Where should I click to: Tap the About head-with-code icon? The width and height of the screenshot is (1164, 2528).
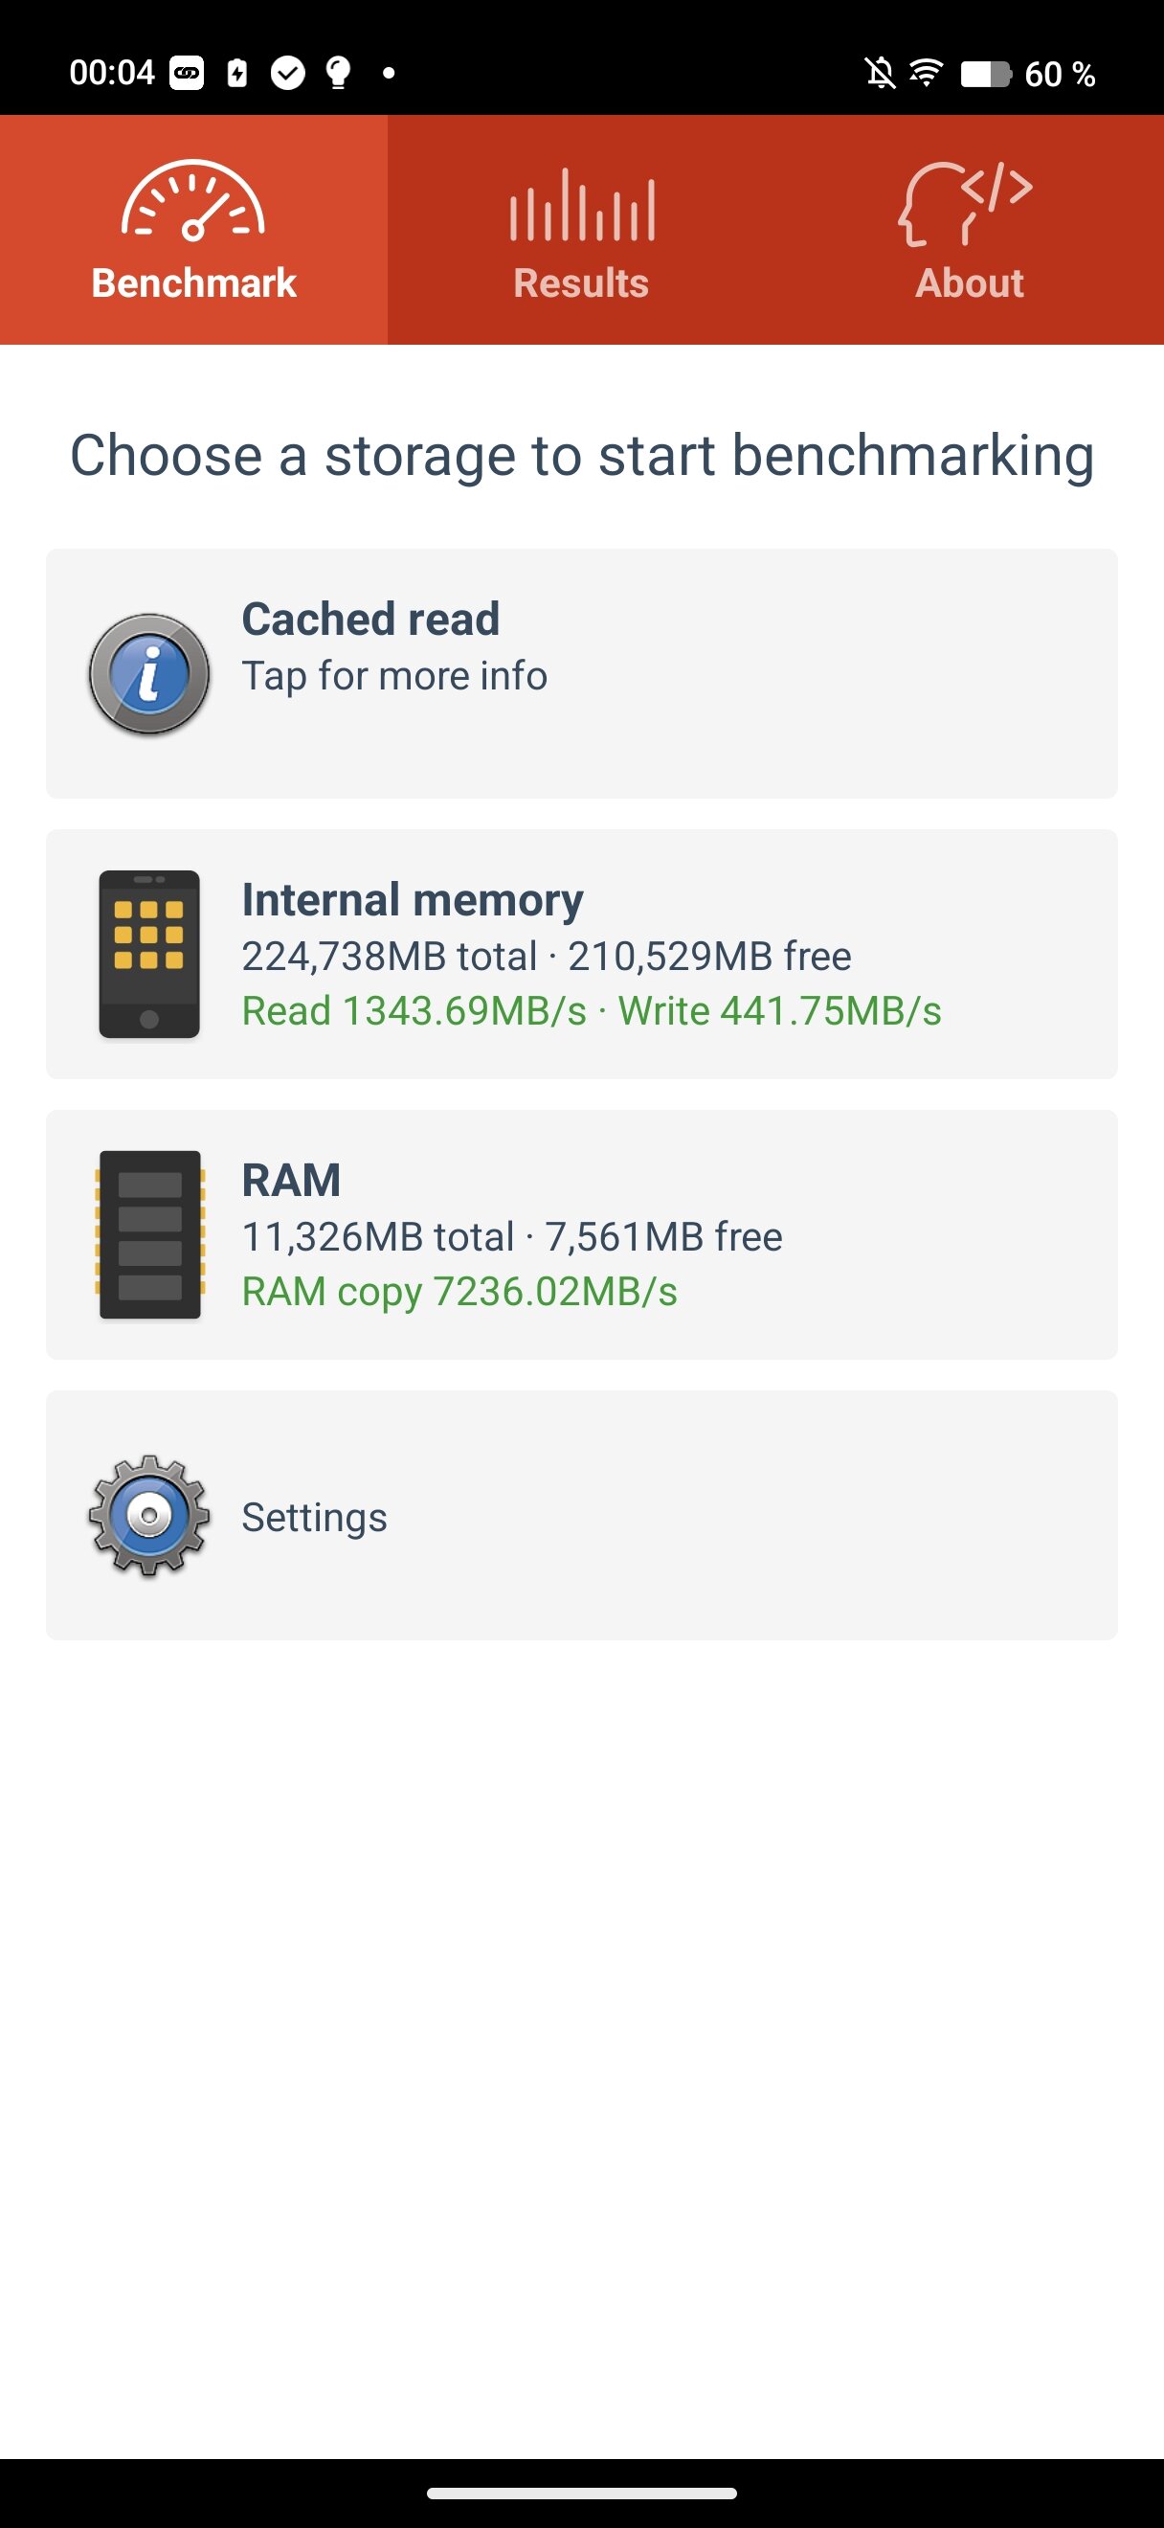(x=965, y=203)
